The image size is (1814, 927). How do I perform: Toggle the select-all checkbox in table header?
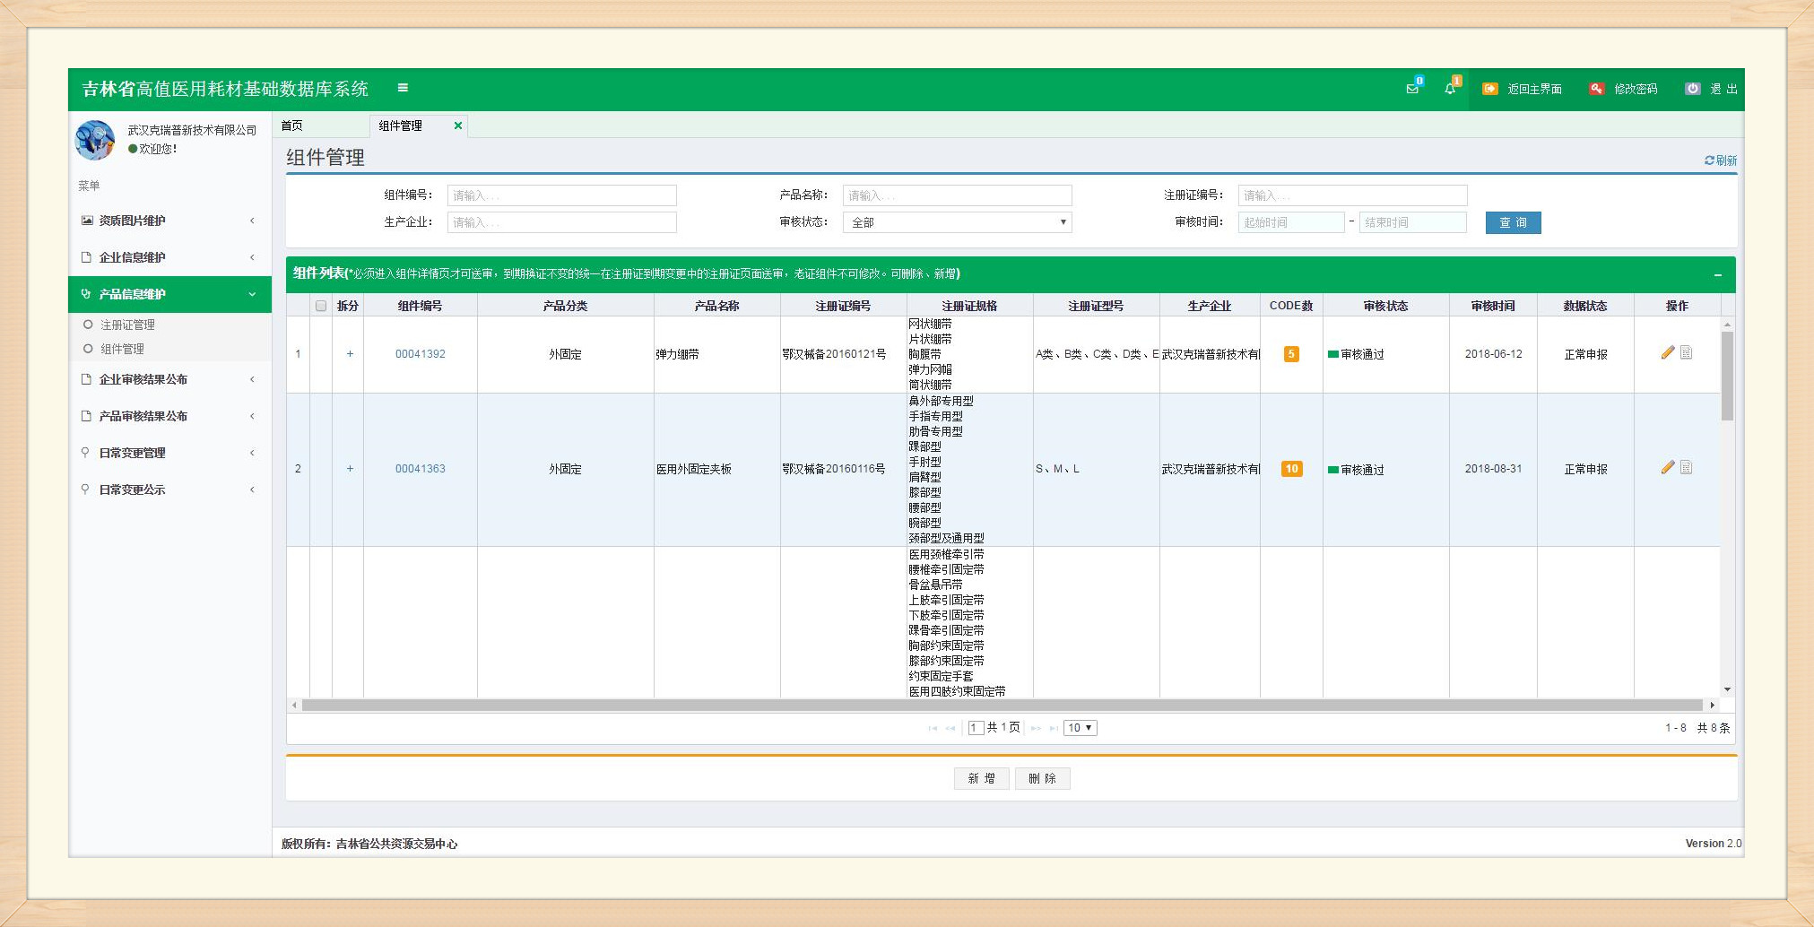(321, 307)
